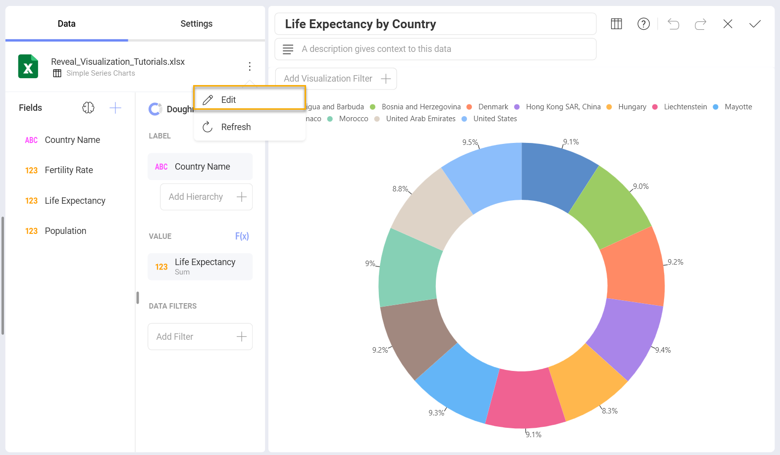Click the Excel file icon
This screenshot has height=455, width=780.
(28, 66)
